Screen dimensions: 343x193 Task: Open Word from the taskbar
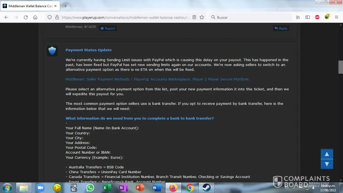(x=156, y=188)
